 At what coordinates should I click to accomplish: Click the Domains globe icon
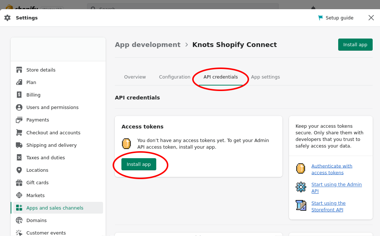click(19, 220)
